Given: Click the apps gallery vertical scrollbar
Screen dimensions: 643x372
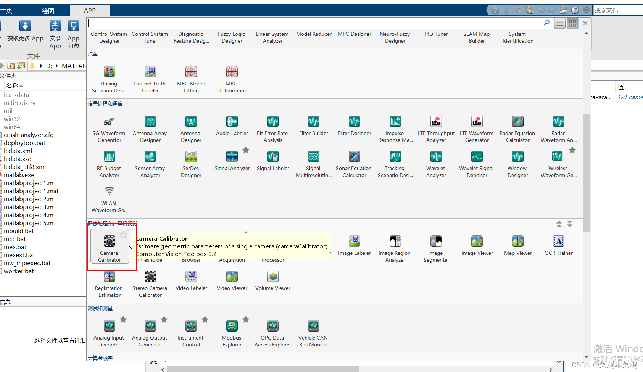Looking at the screenshot, I should pos(587,172).
